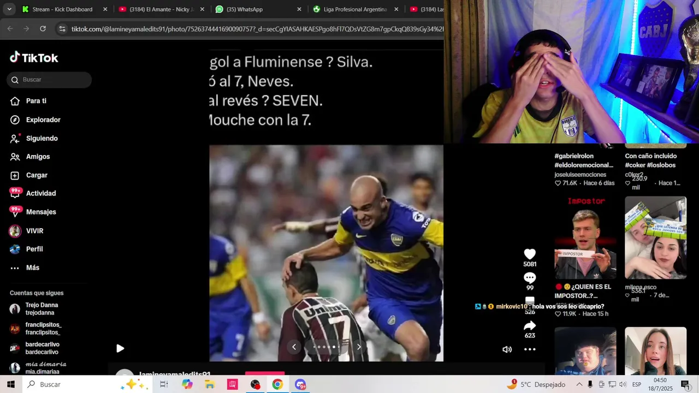Viewport: 699px width, 393px height.
Task: Switch to Liga Profesional Argentina tab
Action: [x=355, y=9]
